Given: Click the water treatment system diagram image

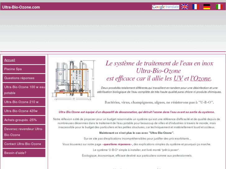Looking at the screenshot, I should tap(73, 80).
